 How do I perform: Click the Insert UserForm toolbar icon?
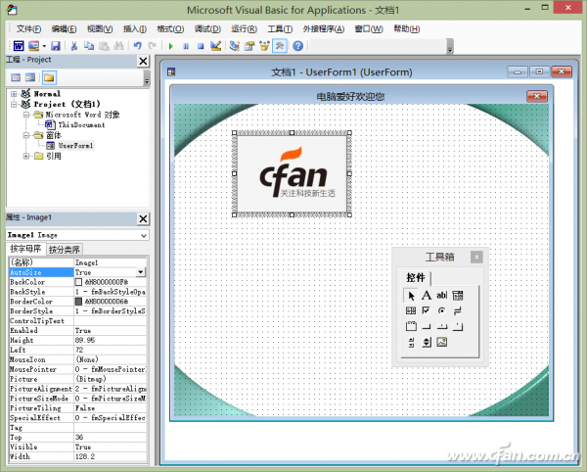tap(33, 46)
